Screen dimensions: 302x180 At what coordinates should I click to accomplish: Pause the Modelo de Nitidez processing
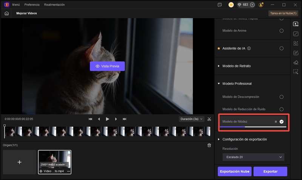point(276,122)
